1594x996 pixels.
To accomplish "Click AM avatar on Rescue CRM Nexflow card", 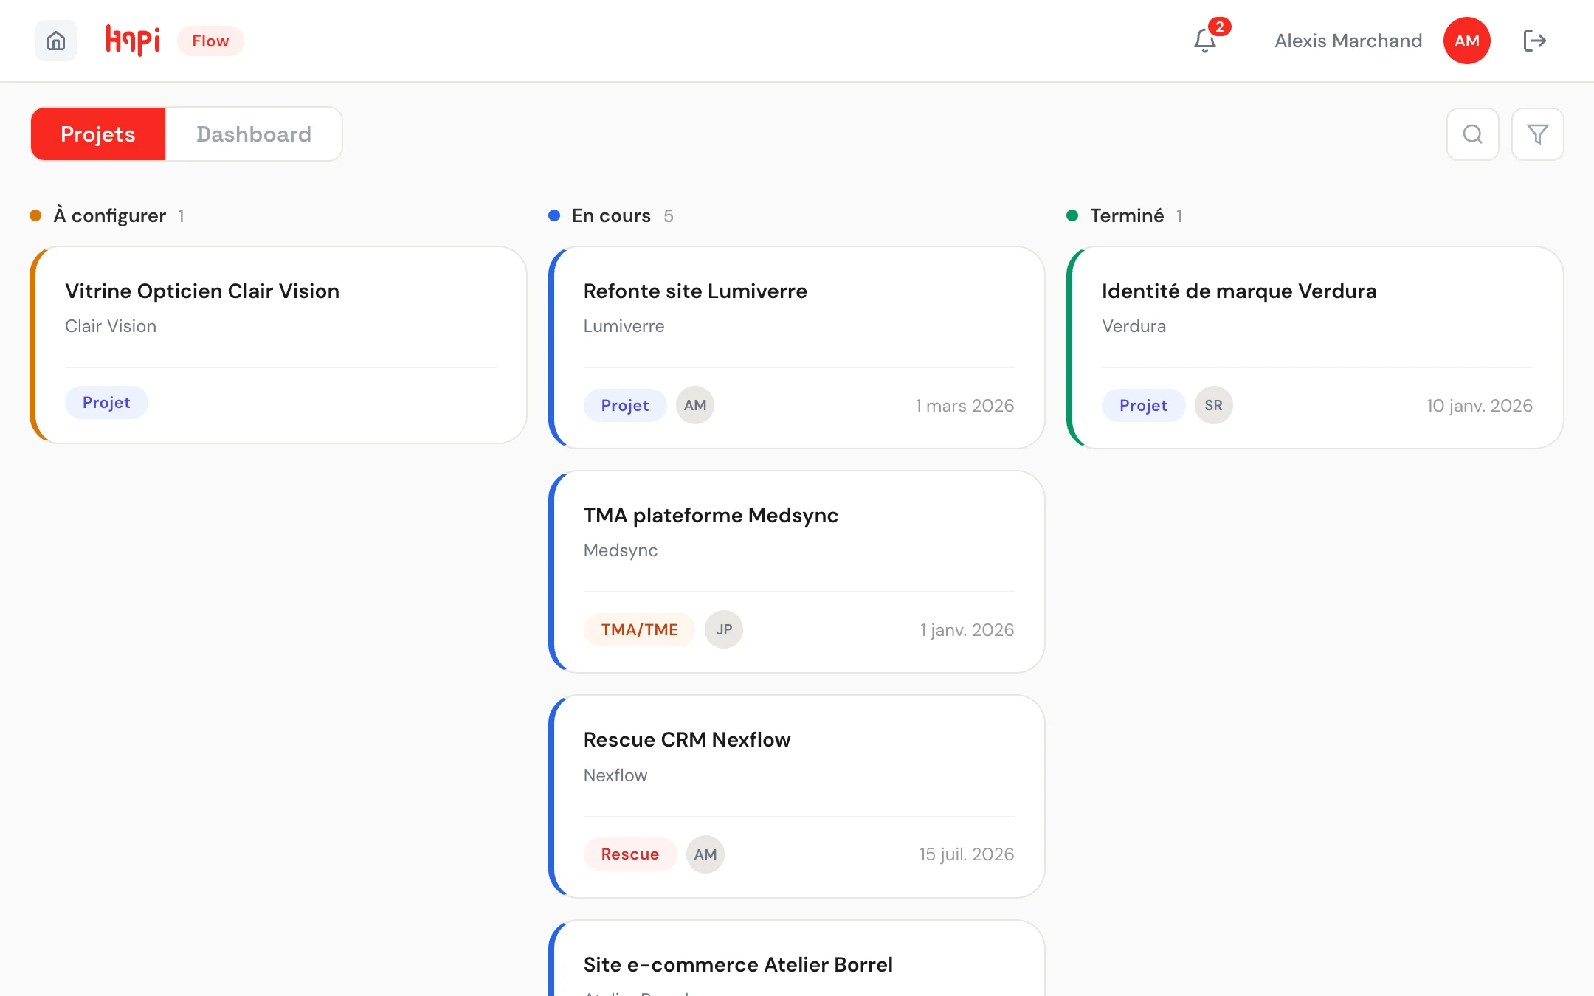I will [705, 854].
